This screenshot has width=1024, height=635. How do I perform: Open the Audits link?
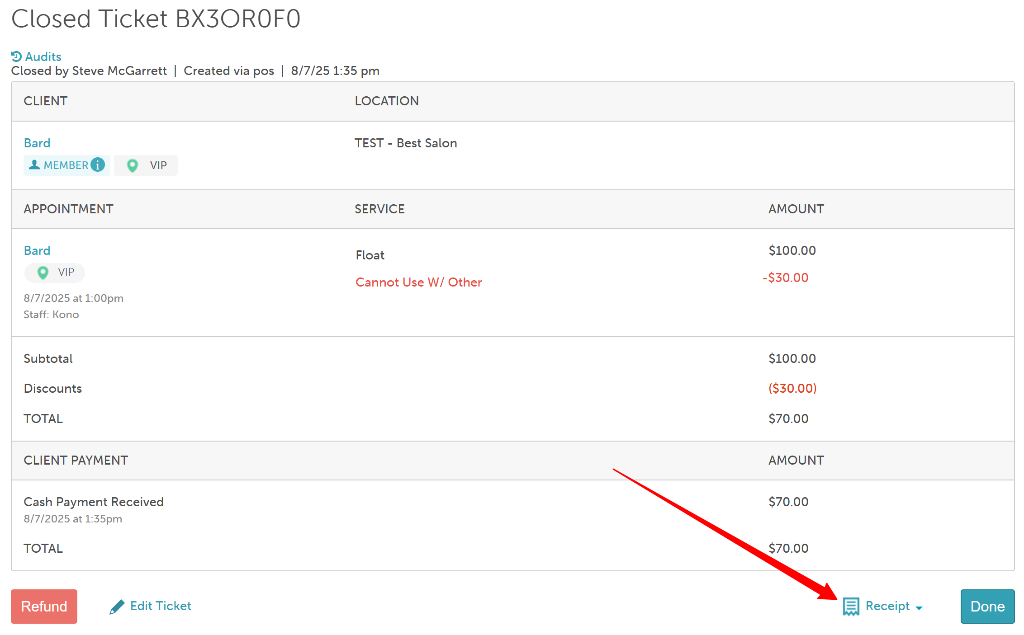point(43,56)
